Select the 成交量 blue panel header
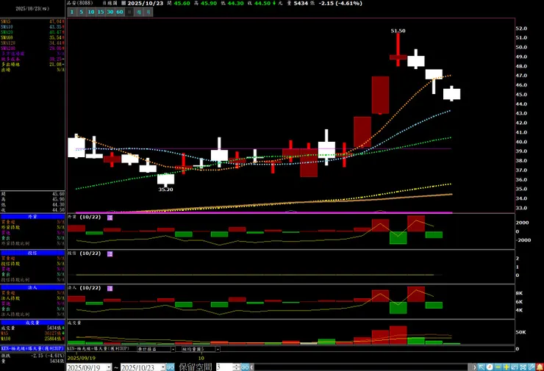This screenshot has width=544, height=371. pos(32,323)
